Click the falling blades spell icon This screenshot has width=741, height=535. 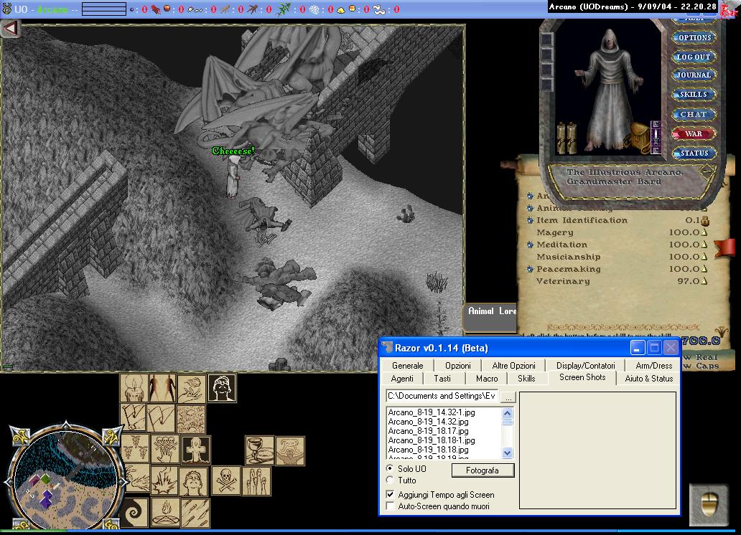(195, 512)
